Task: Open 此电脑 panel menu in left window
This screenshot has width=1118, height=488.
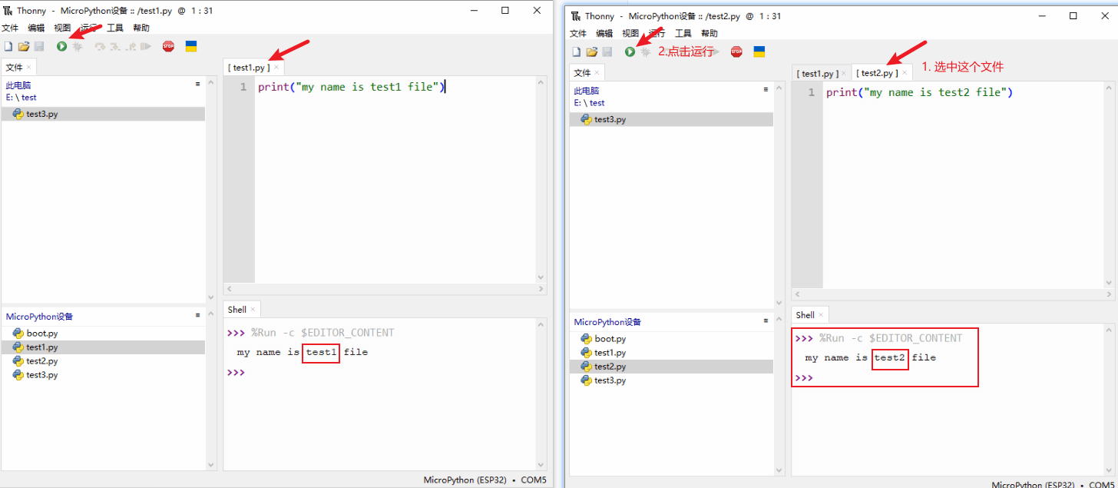Action: tap(197, 84)
